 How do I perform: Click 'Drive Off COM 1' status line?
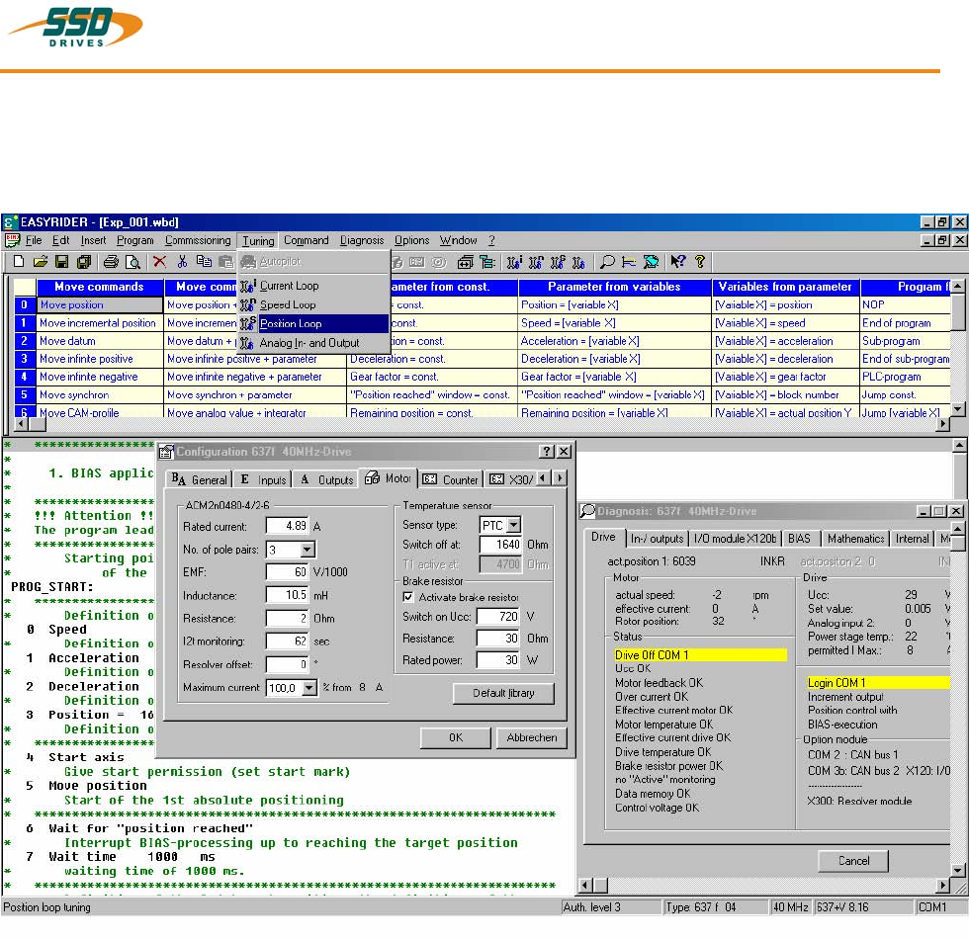[x=700, y=655]
